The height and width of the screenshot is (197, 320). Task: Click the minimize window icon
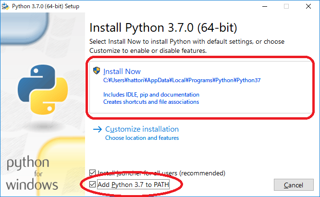(x=265, y=6)
